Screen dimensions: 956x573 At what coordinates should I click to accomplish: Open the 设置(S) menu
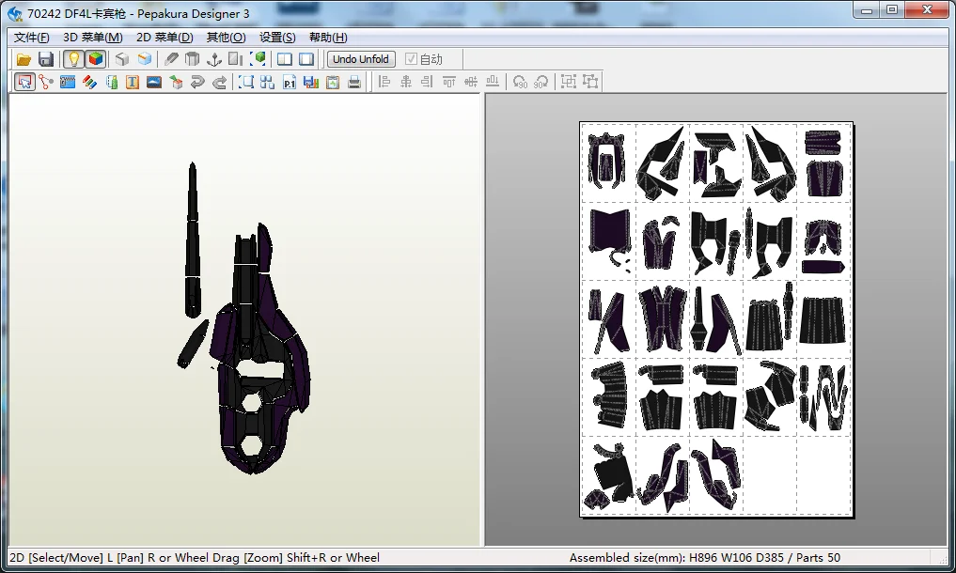click(x=277, y=38)
